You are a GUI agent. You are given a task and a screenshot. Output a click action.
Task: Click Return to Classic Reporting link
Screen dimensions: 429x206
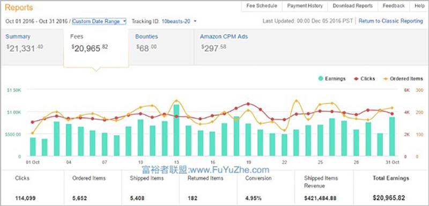391,21
